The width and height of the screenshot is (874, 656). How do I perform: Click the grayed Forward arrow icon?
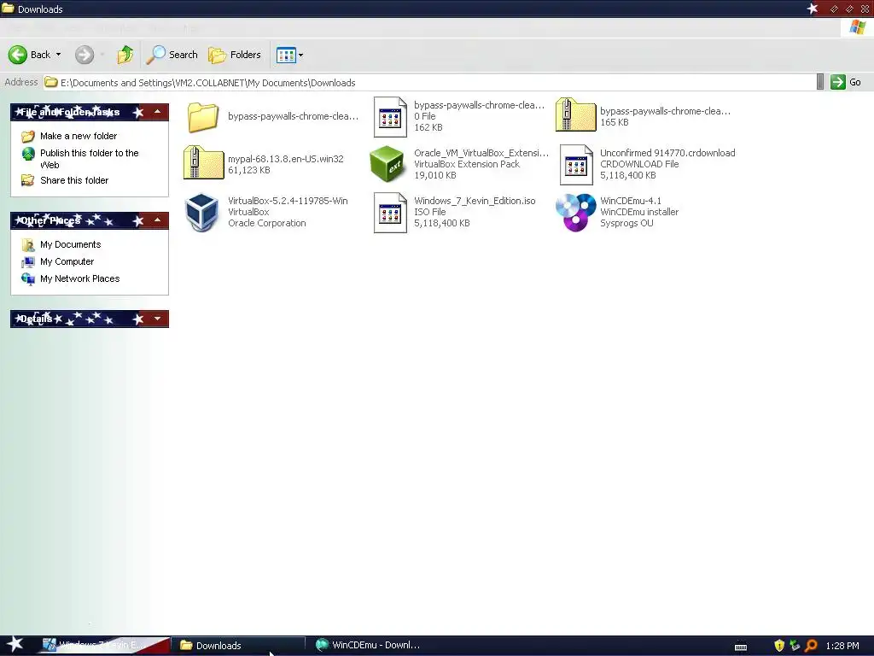(84, 55)
